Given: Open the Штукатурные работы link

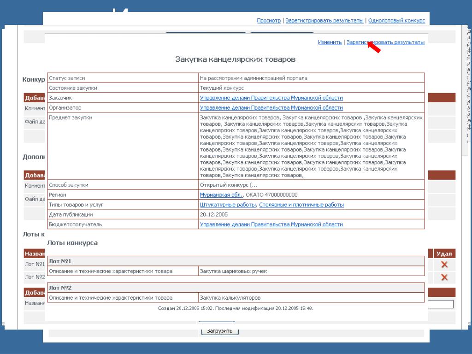Looking at the screenshot, I should click(x=228, y=205).
